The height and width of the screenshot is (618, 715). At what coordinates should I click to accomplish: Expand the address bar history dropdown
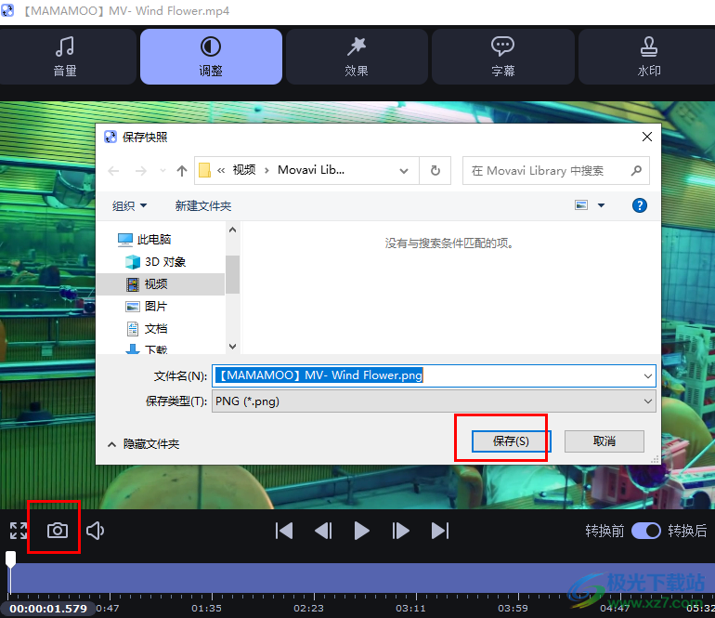click(404, 171)
